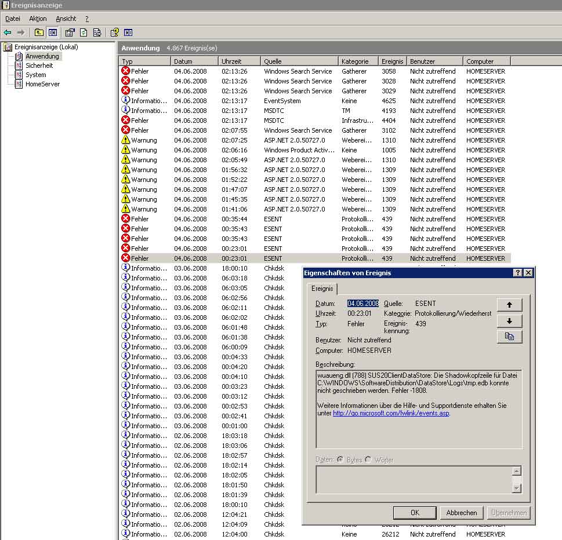Click the HomeServer log icon in tree

19,84
